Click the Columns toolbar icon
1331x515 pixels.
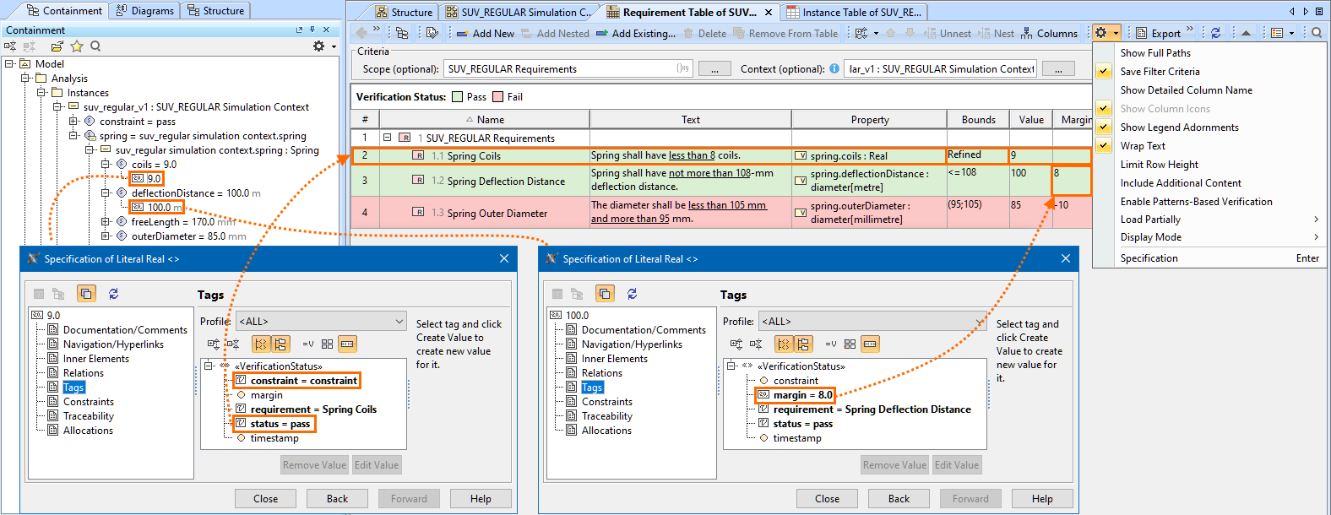pyautogui.click(x=1027, y=33)
